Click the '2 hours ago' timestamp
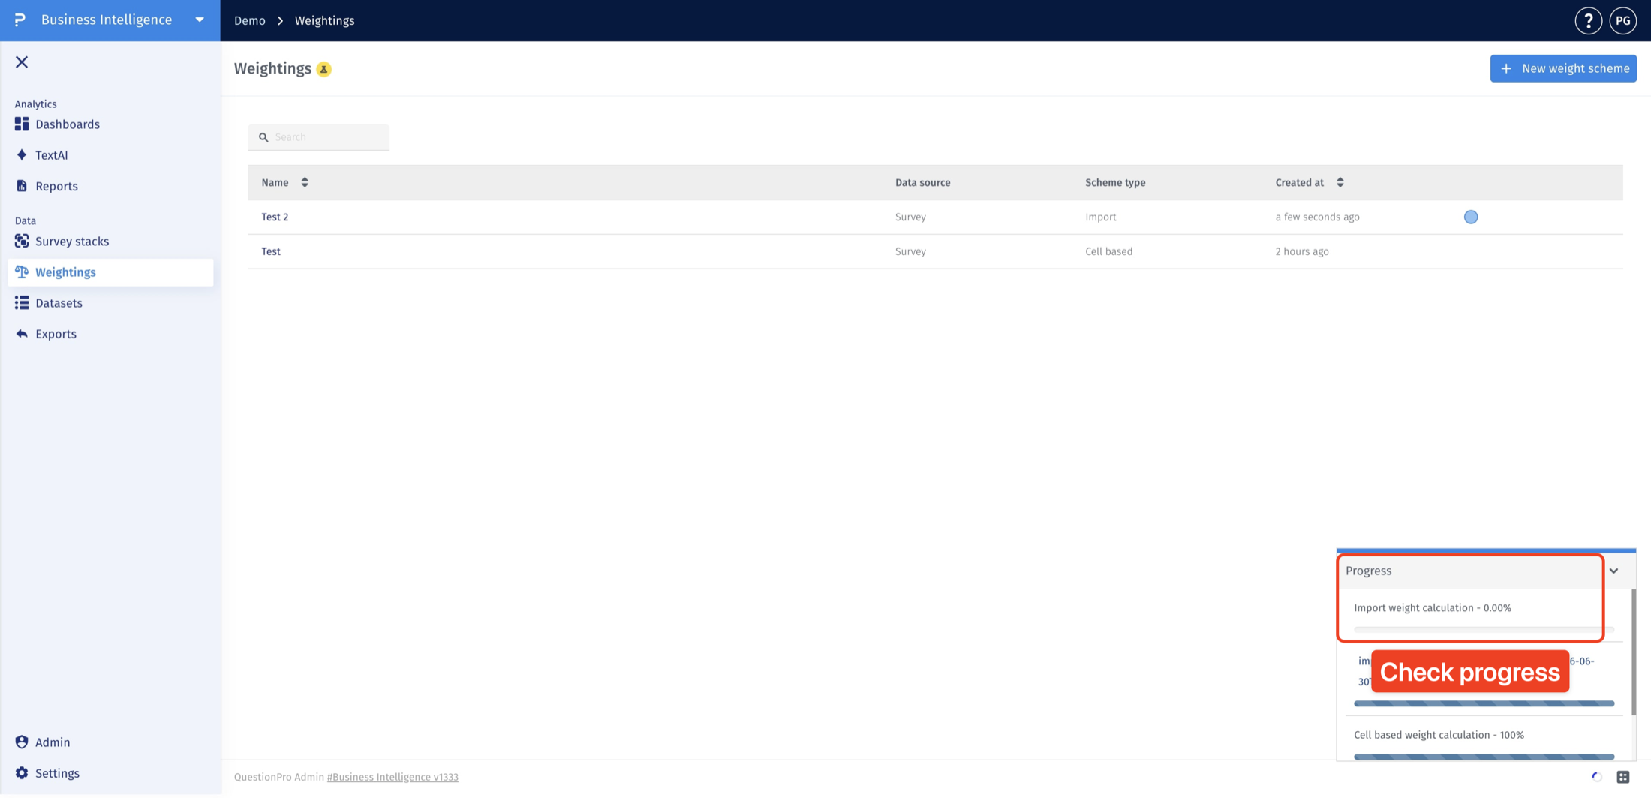 click(1301, 251)
